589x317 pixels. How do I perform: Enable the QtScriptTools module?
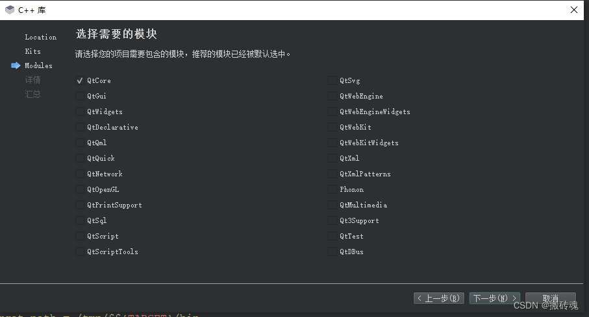[80, 252]
